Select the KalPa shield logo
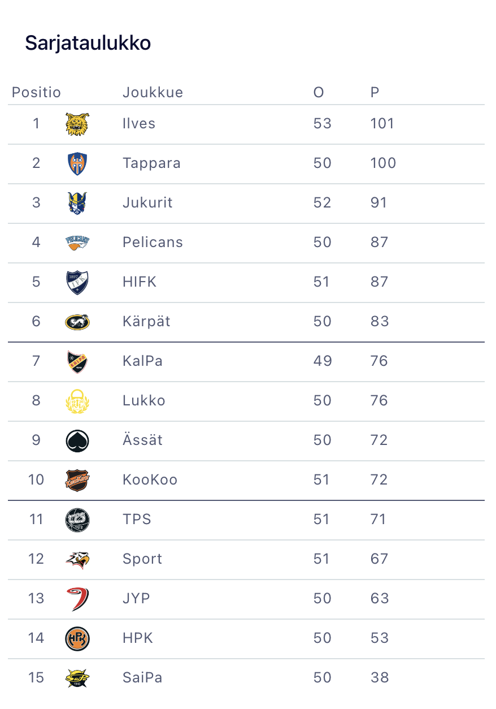 click(77, 362)
